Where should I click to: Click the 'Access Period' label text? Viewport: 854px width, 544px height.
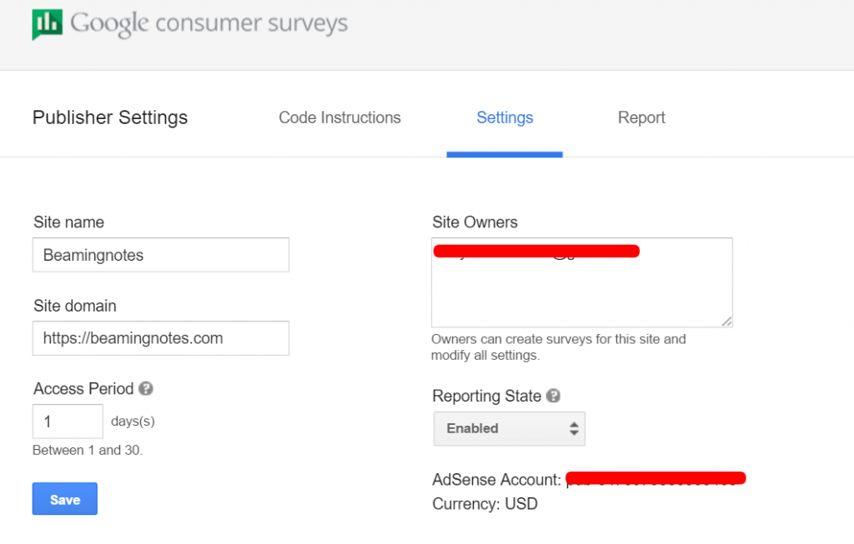coord(83,388)
